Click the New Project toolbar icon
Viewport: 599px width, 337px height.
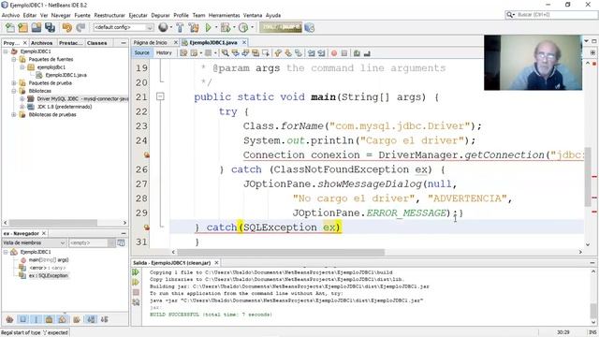coord(23,27)
